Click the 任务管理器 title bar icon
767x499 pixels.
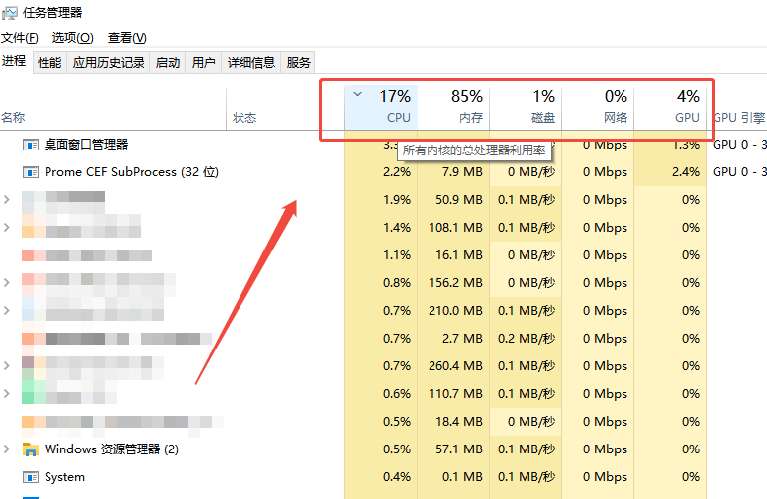[10, 13]
